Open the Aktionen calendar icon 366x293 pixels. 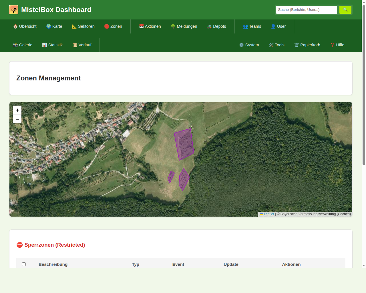[x=141, y=26]
